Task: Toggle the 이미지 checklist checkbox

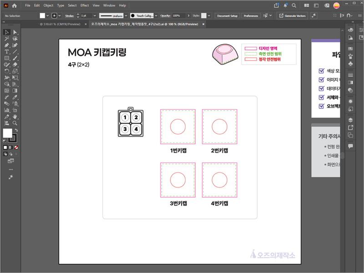Action: point(321,80)
